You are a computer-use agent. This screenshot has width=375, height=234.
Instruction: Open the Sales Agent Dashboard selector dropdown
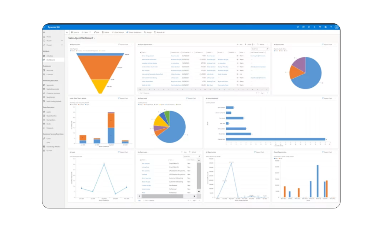[x=94, y=38]
